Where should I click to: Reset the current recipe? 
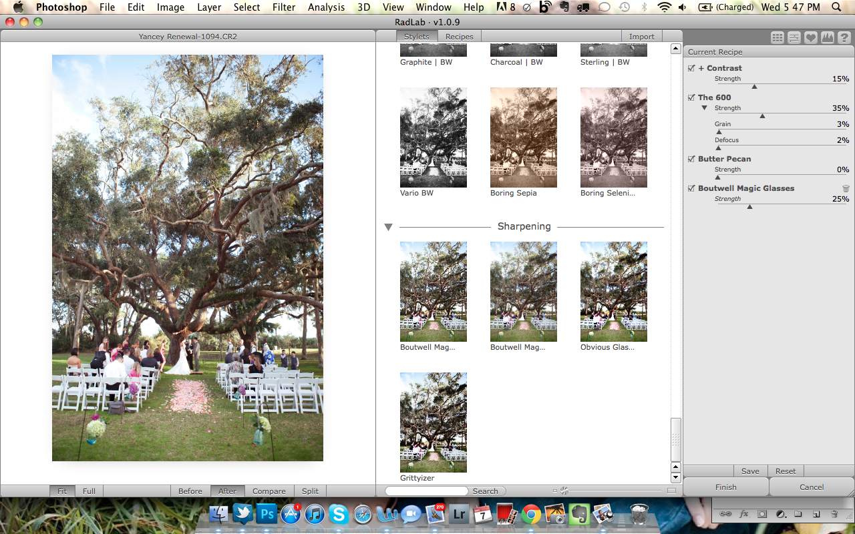point(786,471)
